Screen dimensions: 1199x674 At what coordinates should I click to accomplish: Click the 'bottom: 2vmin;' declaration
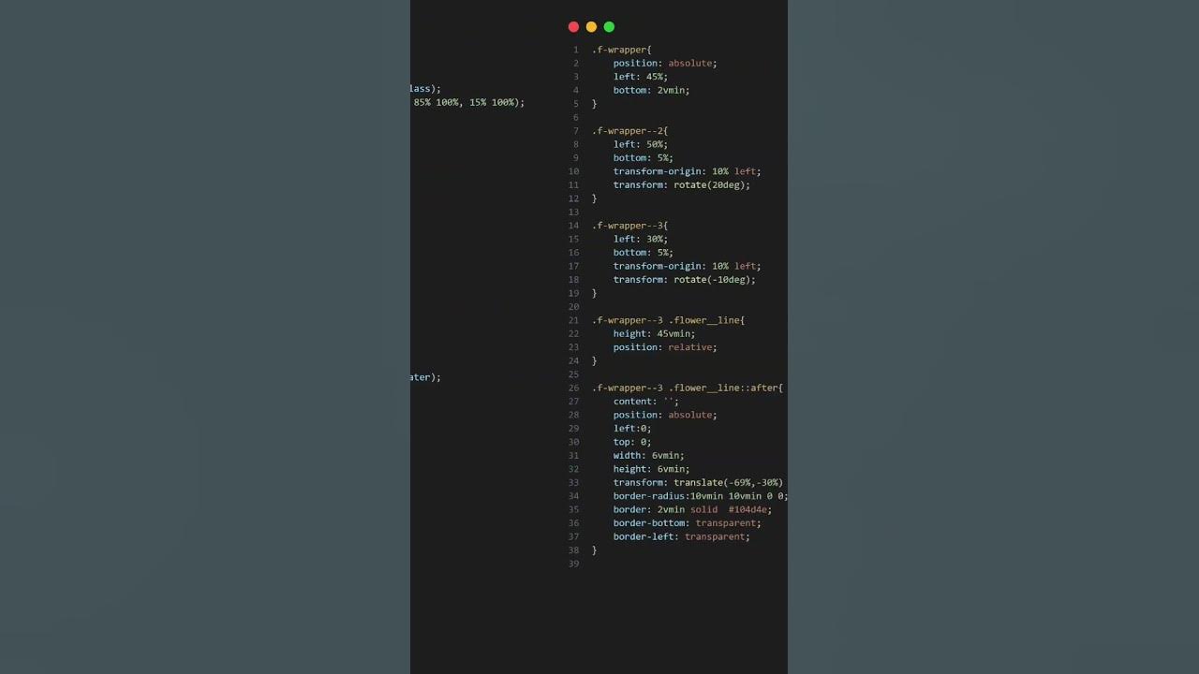tap(651, 91)
